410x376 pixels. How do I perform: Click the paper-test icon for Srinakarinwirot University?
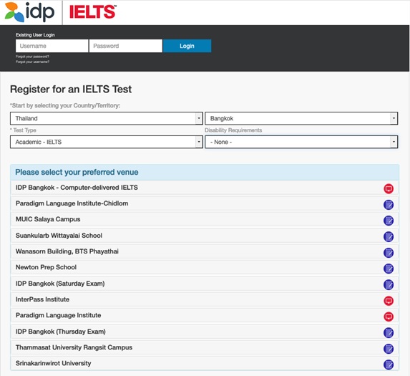coord(389,365)
